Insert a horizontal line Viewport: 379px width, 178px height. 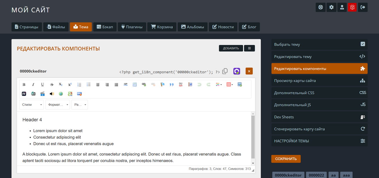(125, 85)
